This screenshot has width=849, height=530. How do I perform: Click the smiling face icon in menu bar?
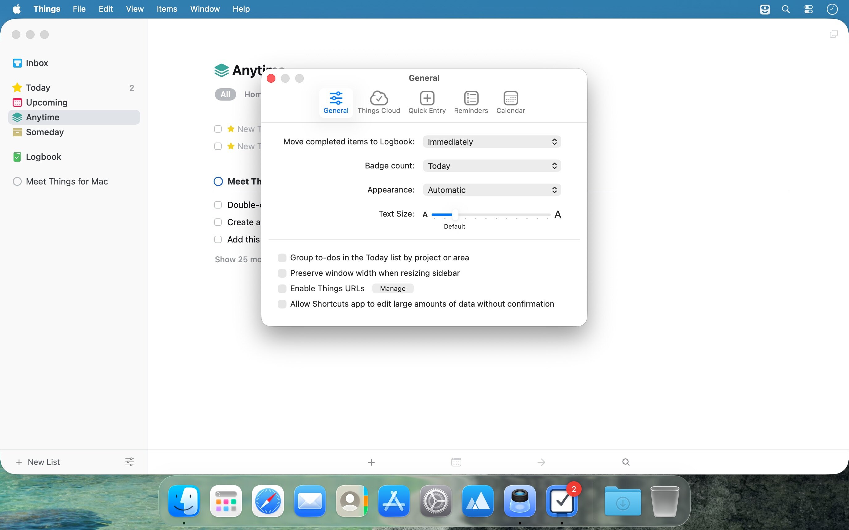(765, 9)
